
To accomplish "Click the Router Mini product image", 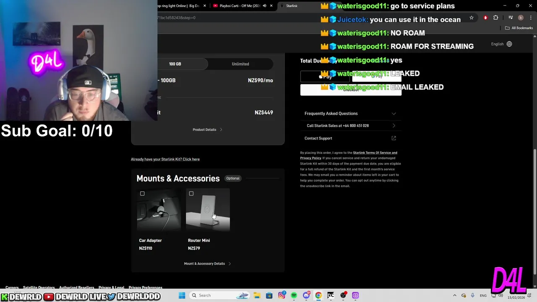I will [208, 210].
